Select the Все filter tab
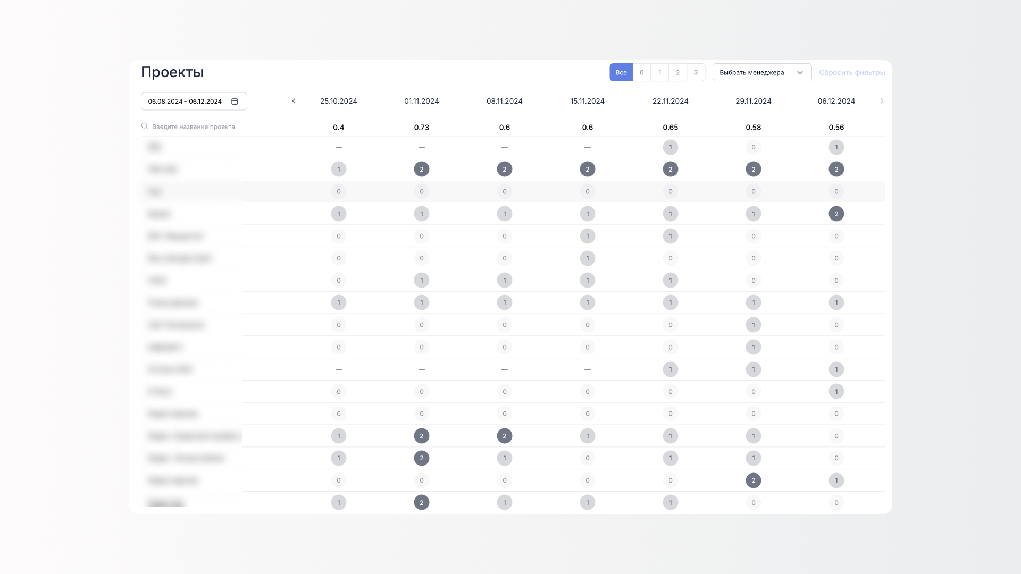1021x574 pixels. (621, 73)
